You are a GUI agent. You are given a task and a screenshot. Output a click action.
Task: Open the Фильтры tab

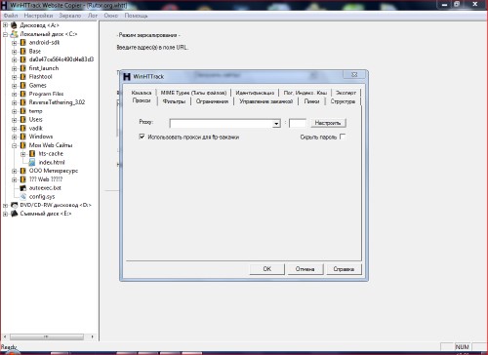point(174,101)
